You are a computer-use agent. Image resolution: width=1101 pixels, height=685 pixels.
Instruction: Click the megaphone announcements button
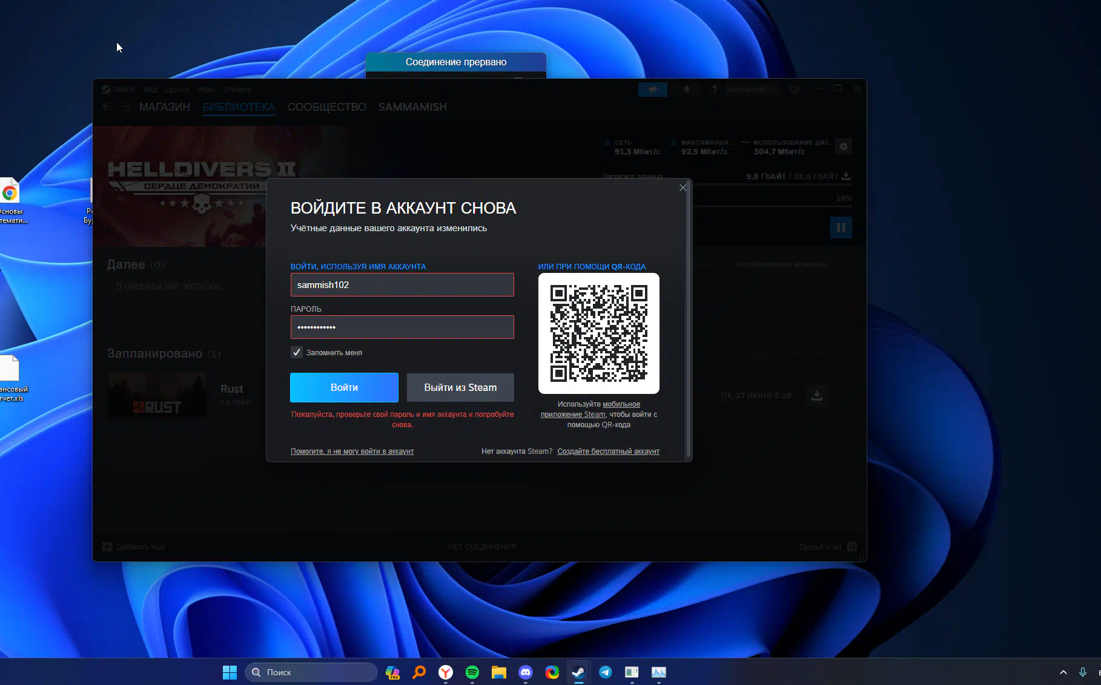[653, 90]
